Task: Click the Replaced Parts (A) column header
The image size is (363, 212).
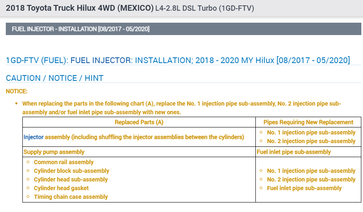Action: pos(139,122)
